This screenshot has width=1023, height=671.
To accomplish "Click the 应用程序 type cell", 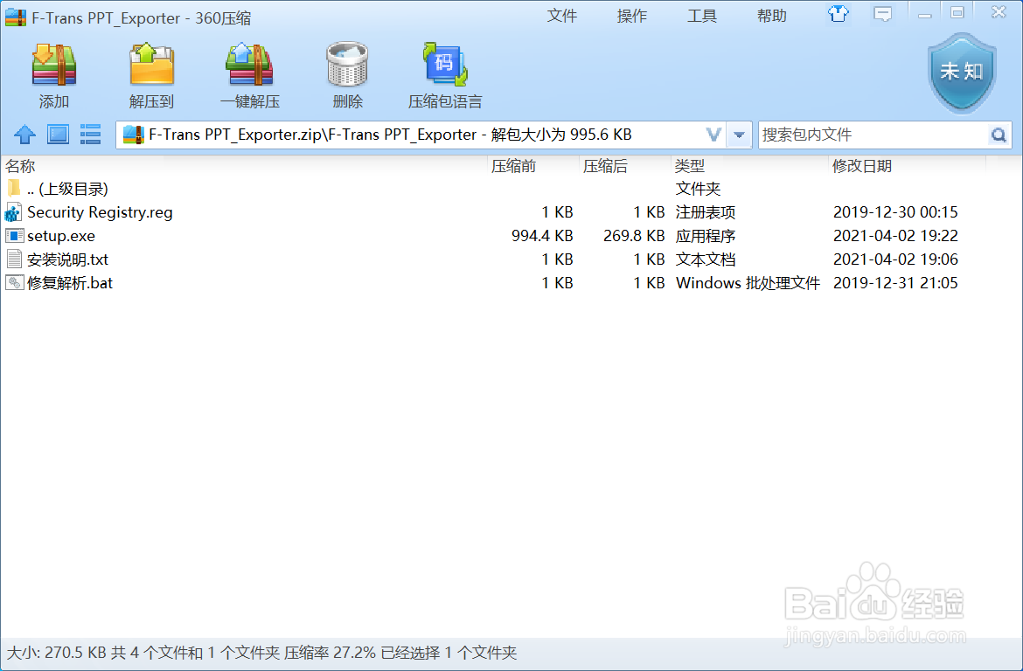I will tap(706, 236).
